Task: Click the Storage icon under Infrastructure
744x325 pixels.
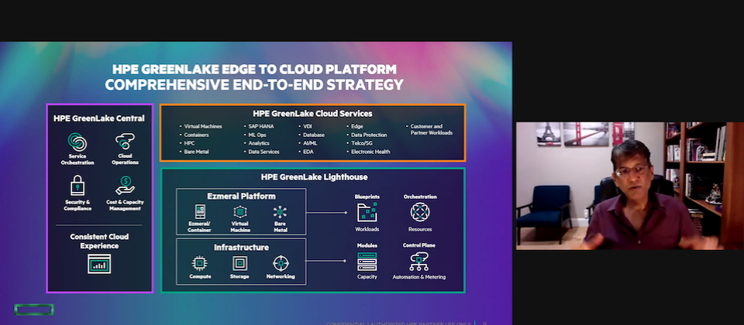Action: pyautogui.click(x=239, y=263)
